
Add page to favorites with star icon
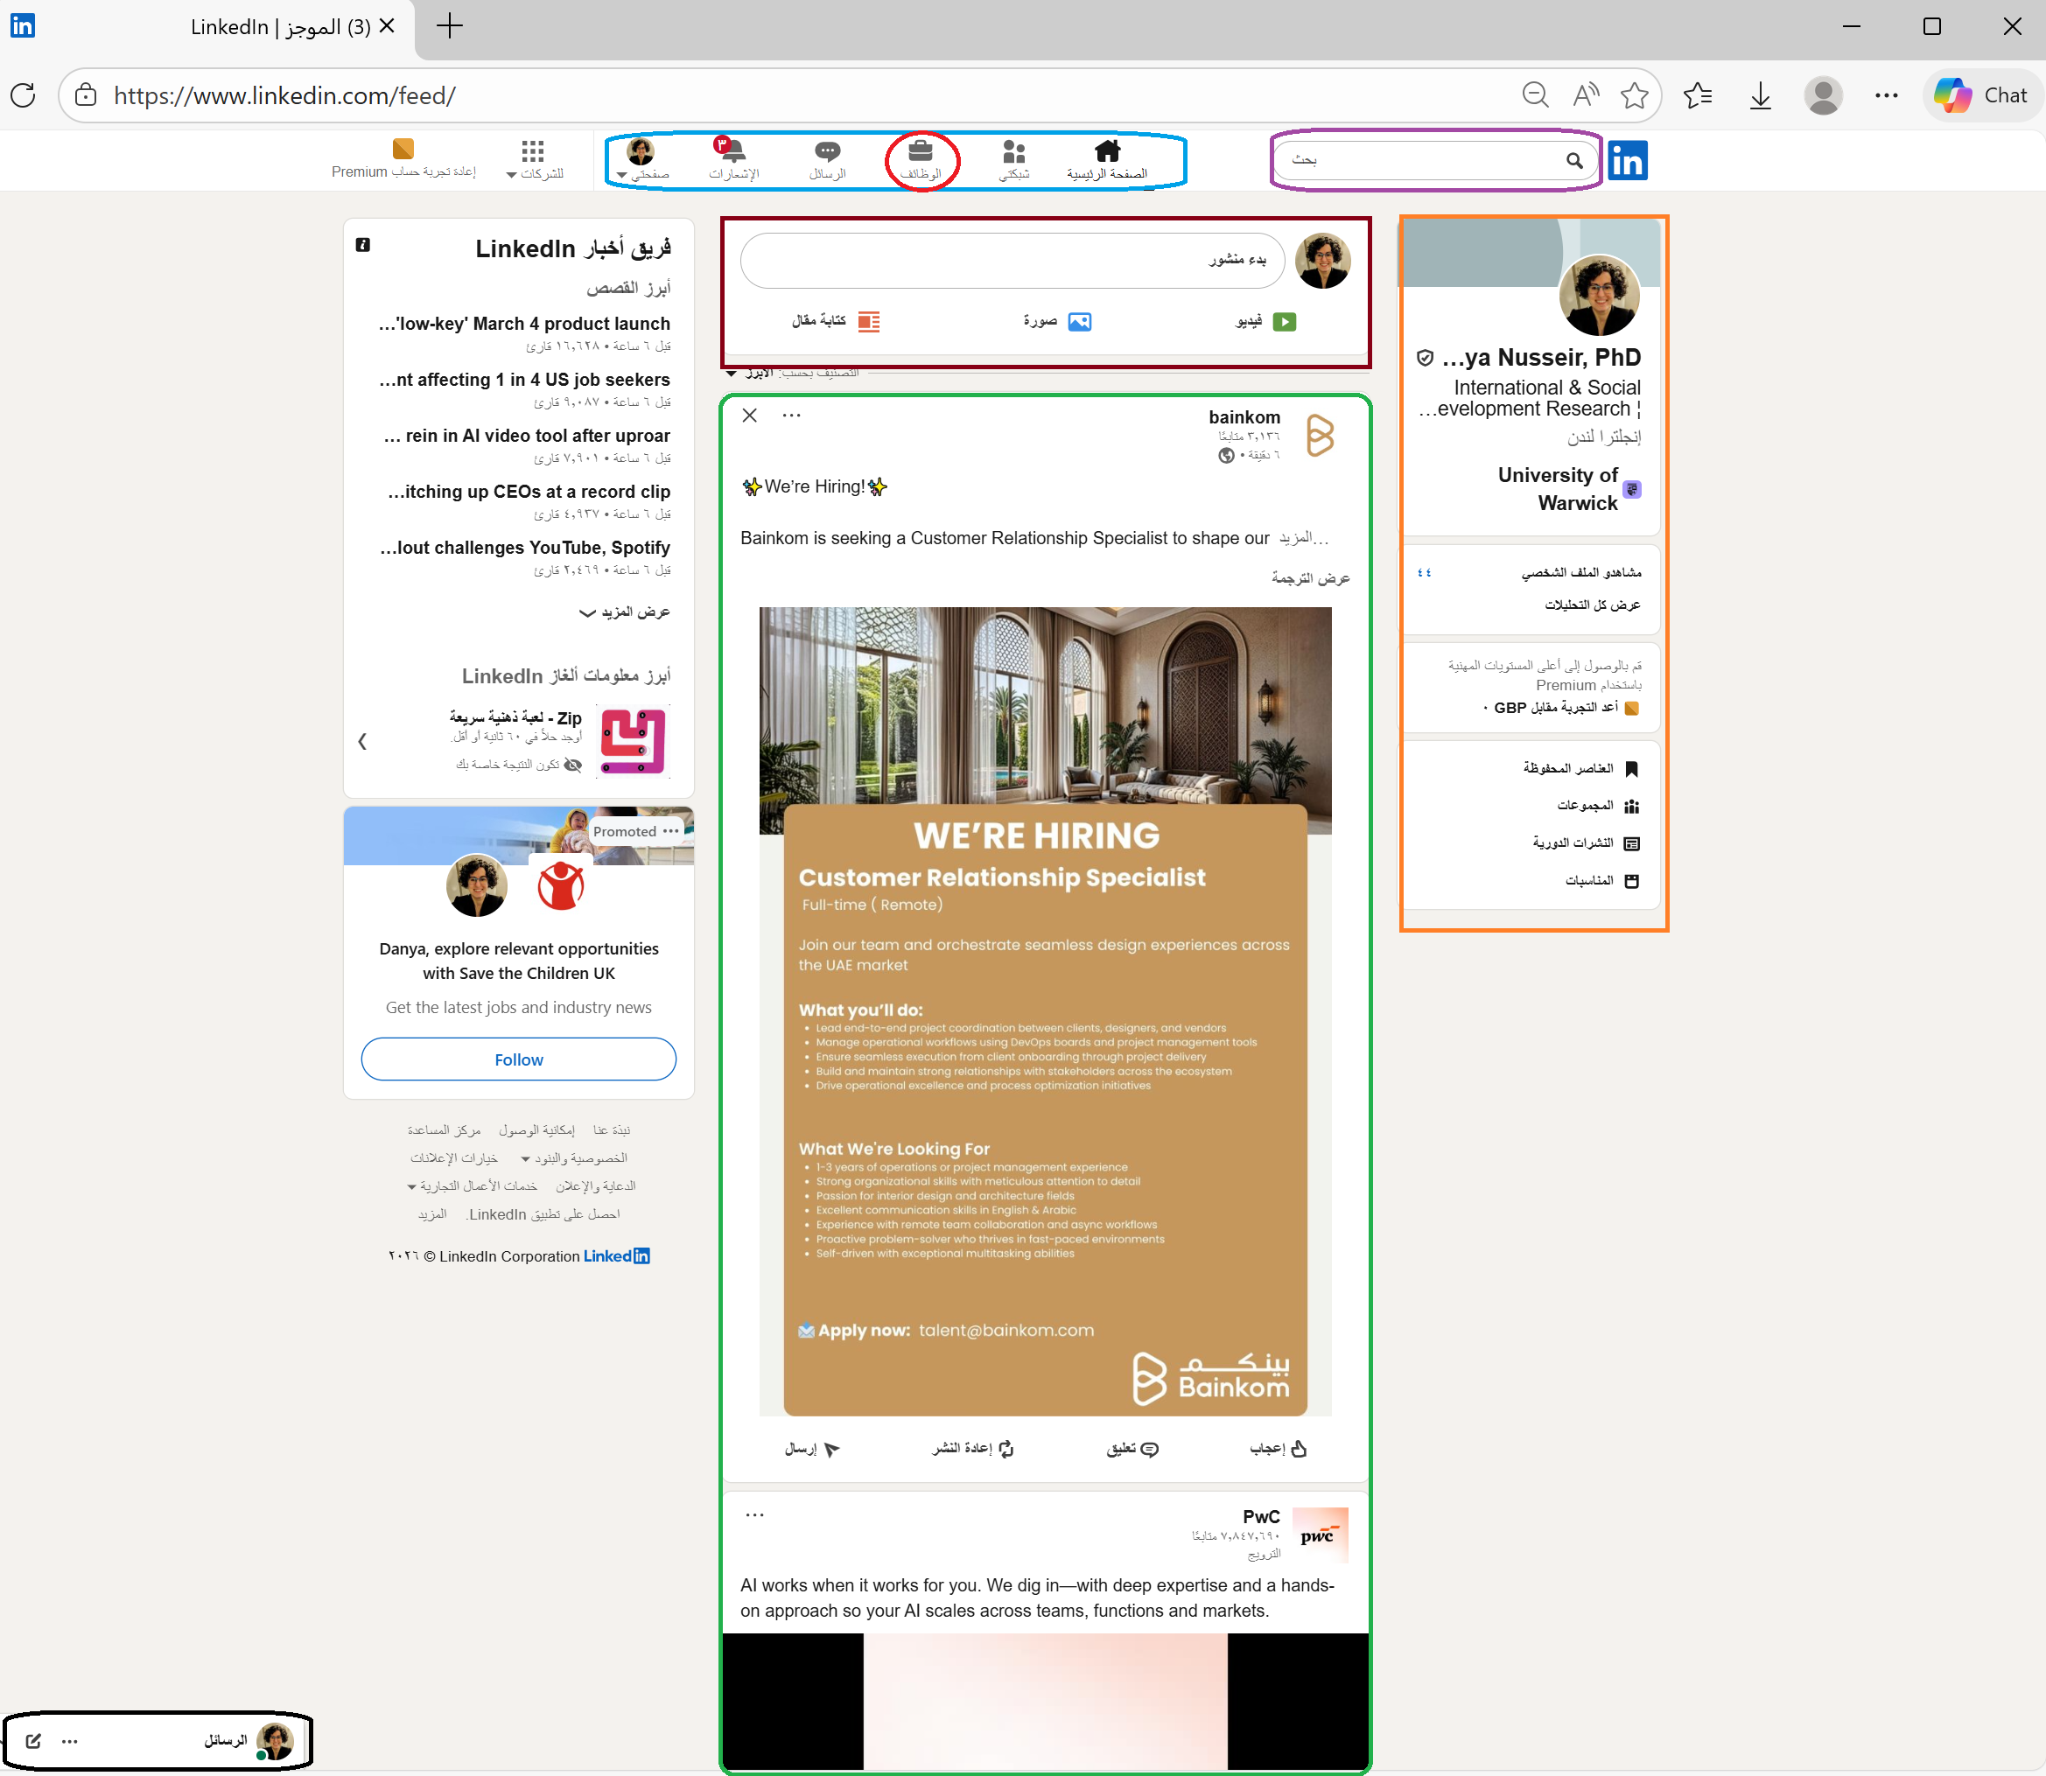pos(1635,95)
